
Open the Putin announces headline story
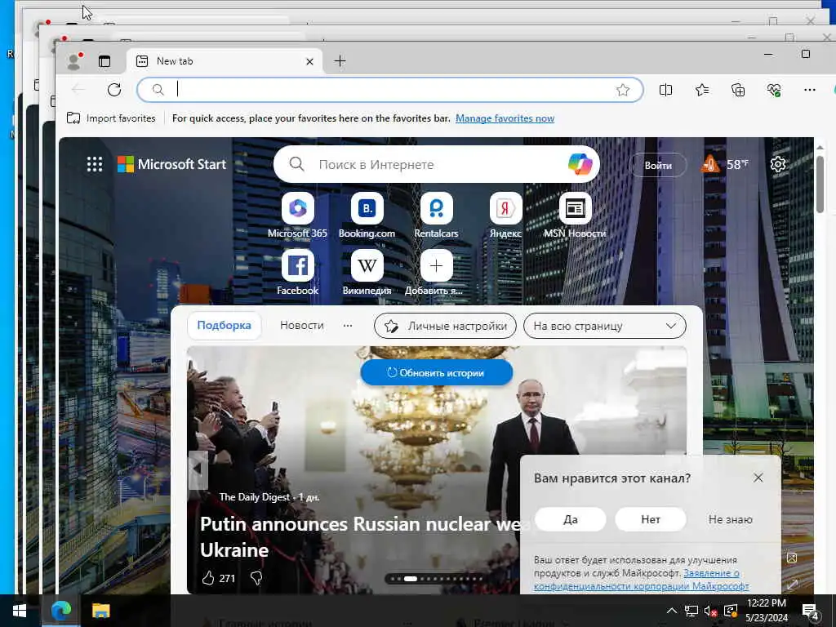pos(365,536)
